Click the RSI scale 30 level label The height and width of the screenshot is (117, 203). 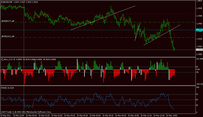197,105
